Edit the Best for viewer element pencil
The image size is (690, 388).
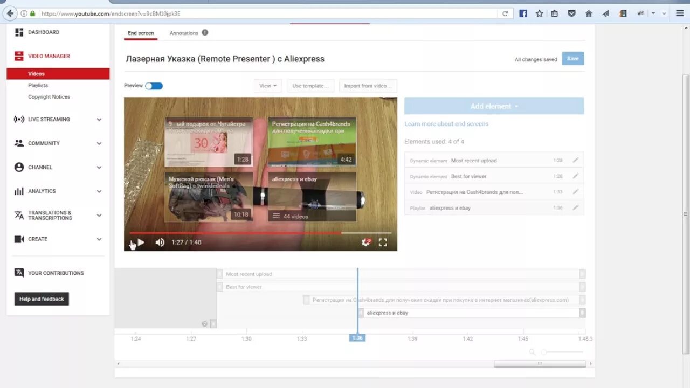coord(575,176)
